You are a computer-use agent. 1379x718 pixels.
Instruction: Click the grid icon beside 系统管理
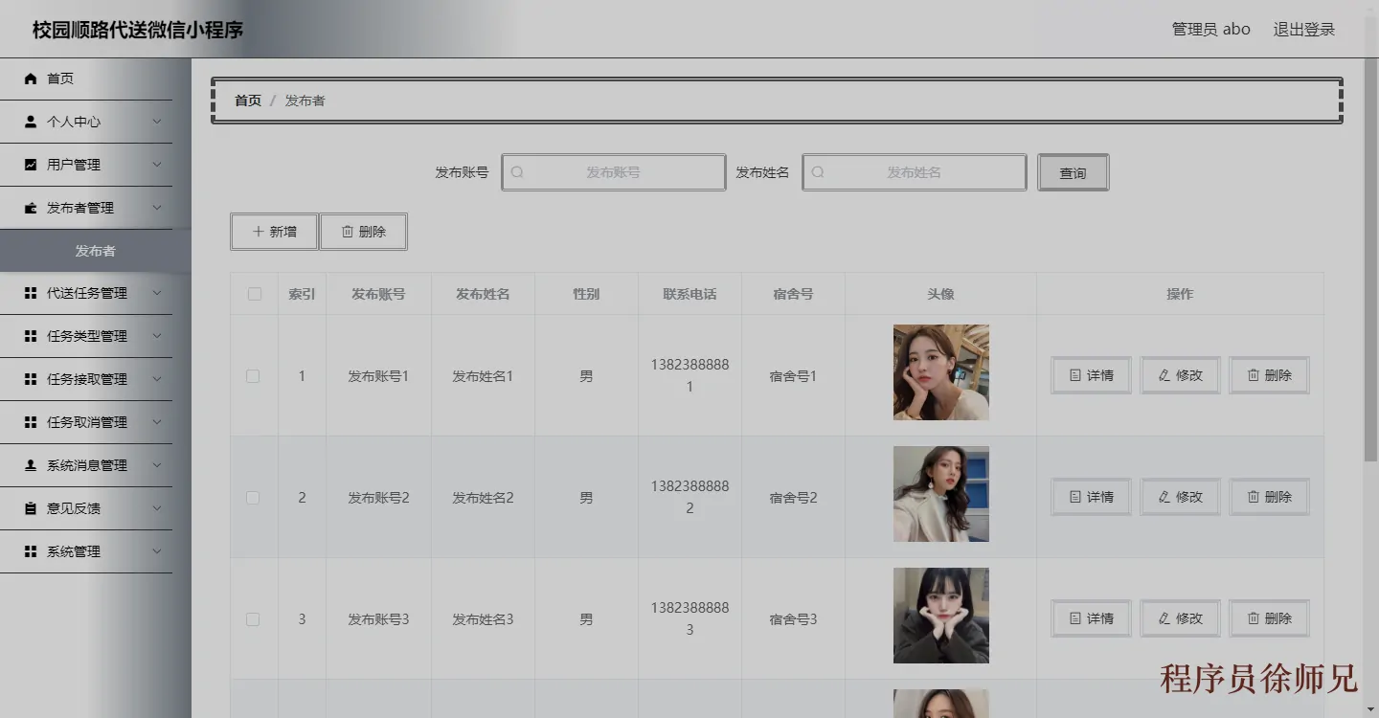tap(31, 551)
